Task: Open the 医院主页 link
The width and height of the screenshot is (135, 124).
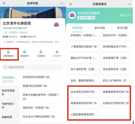Action: point(126,15)
